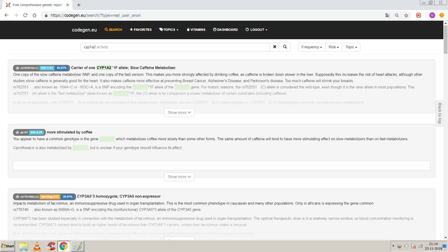Go to Search in the navbar
This screenshot has height=252, width=448.
pos(113,29)
